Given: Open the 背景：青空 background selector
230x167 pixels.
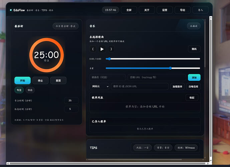Looking at the screenshot, I should (x=163, y=148).
